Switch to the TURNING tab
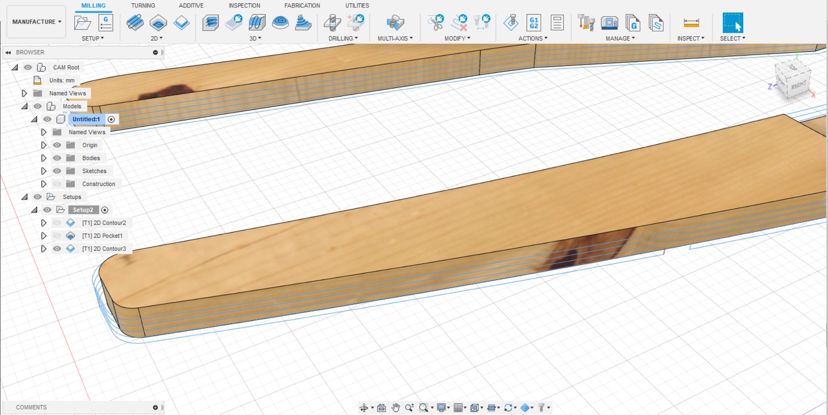The width and height of the screenshot is (828, 415). click(143, 6)
